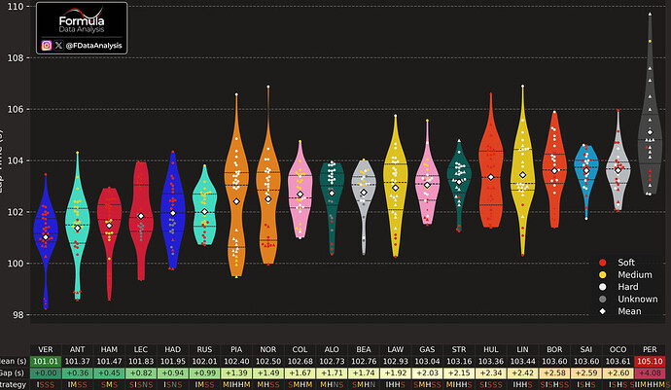Click the +0.94 gap cell
Viewport: 671px width, 390px height.
(173, 372)
